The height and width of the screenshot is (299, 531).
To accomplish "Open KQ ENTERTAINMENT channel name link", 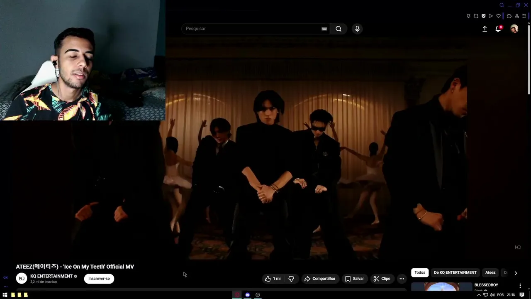I will click(51, 276).
